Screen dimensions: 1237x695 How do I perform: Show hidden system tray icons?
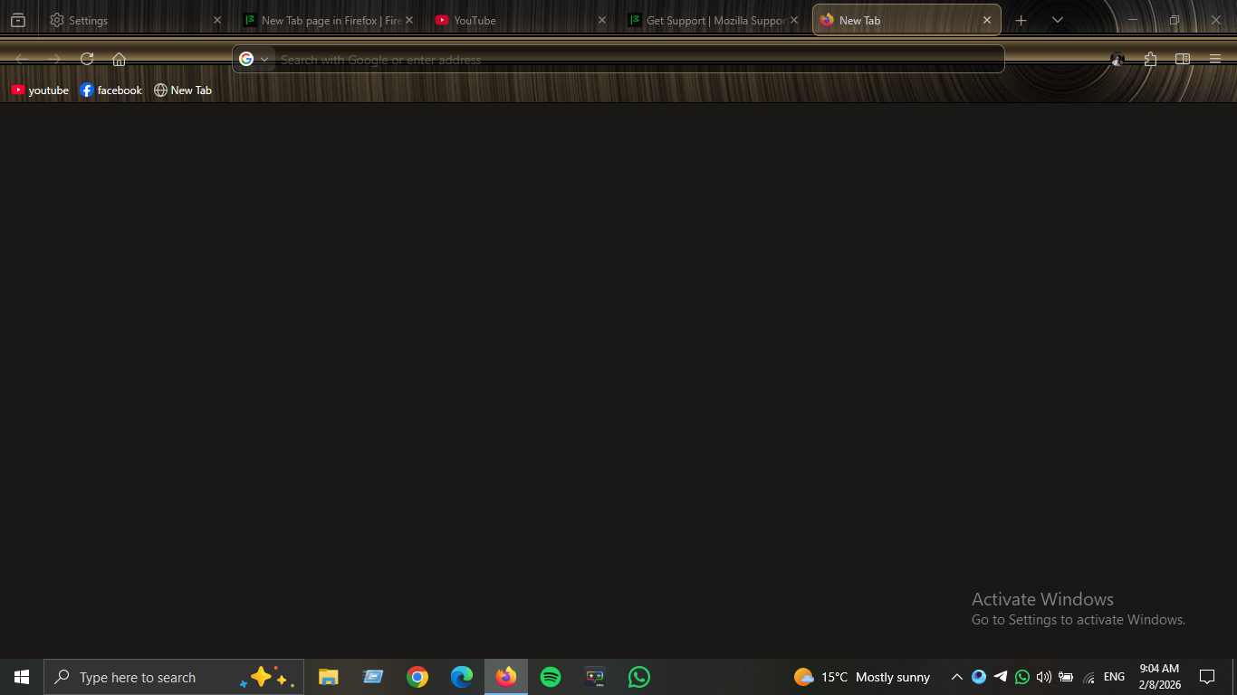[x=957, y=677]
